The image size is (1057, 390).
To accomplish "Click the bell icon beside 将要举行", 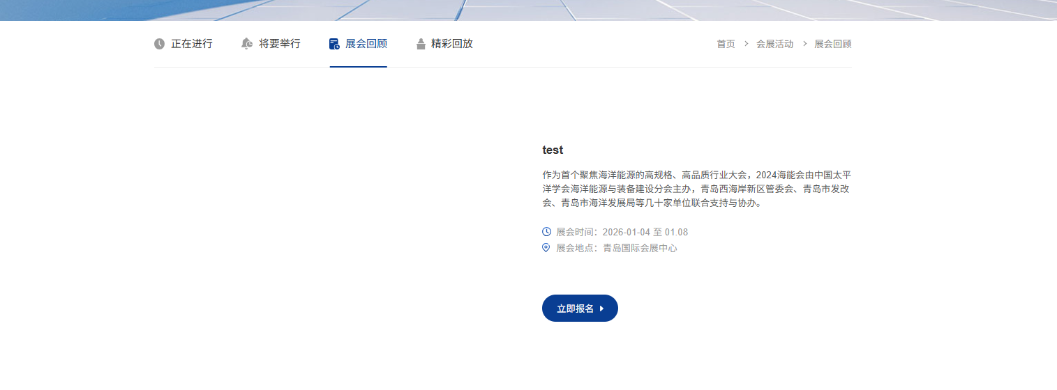I will [247, 44].
